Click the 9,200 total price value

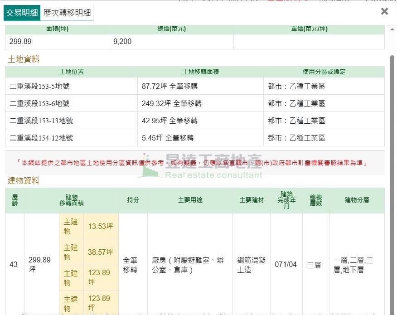pyautogui.click(x=122, y=41)
